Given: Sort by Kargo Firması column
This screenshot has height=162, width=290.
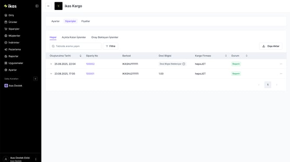Looking at the screenshot, I should coord(226,56).
